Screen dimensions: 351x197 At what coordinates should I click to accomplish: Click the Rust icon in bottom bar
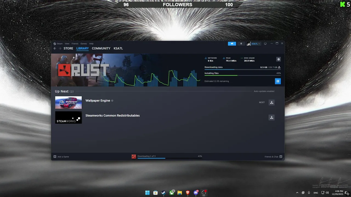coord(134,157)
